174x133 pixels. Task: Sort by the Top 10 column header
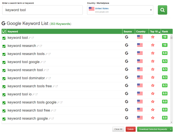coord(155,32)
